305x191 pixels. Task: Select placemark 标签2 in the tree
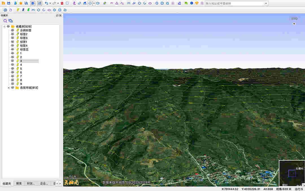(23, 34)
